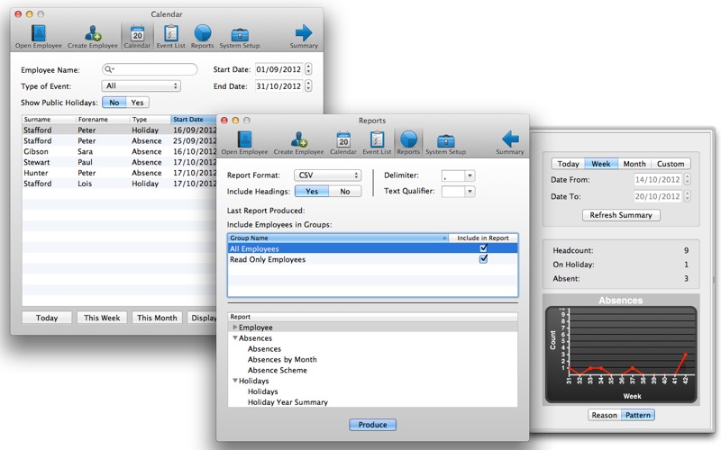Select Gibson Sara absence row

pos(120,151)
